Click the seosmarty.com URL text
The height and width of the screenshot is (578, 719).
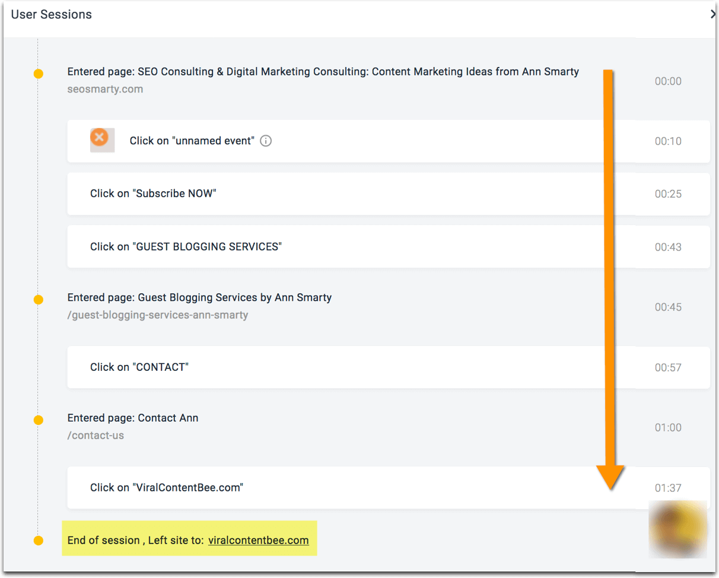coord(105,89)
